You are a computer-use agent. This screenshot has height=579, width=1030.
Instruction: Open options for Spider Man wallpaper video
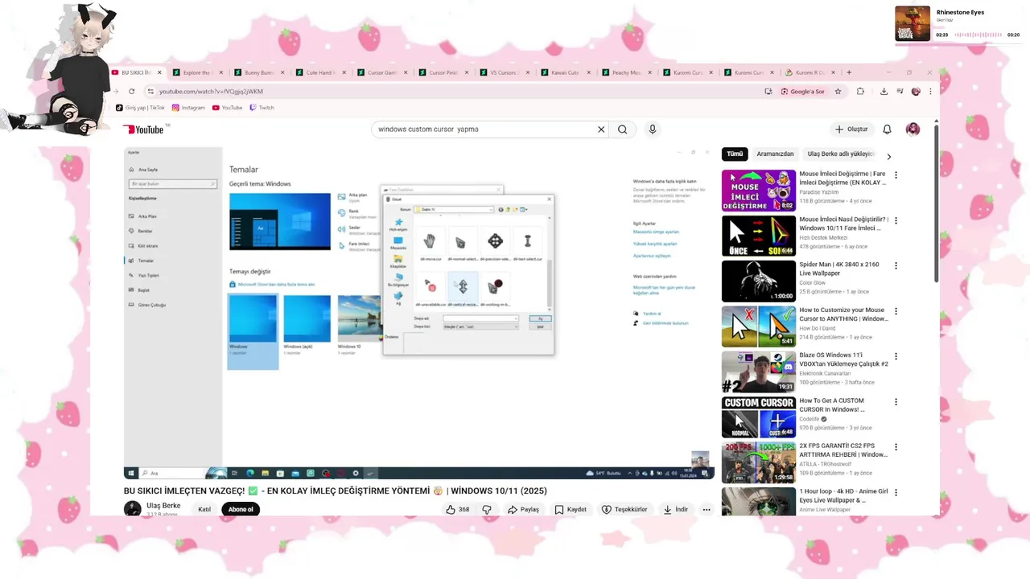coord(896,265)
